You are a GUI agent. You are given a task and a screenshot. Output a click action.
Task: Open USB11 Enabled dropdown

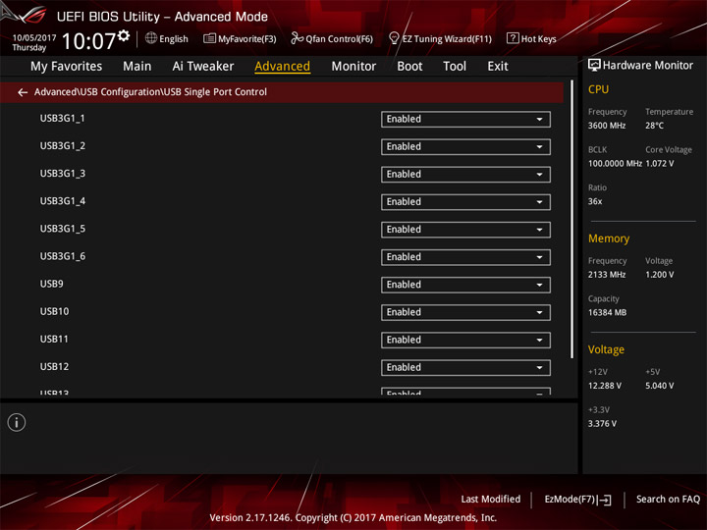pos(465,341)
